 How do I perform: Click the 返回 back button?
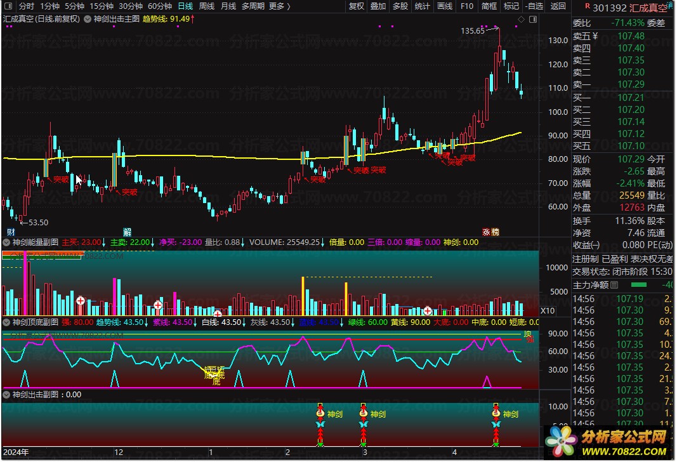(x=558, y=6)
